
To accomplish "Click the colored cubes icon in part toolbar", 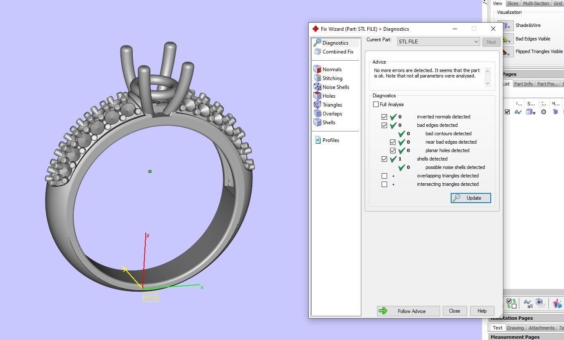I will tap(558, 303).
